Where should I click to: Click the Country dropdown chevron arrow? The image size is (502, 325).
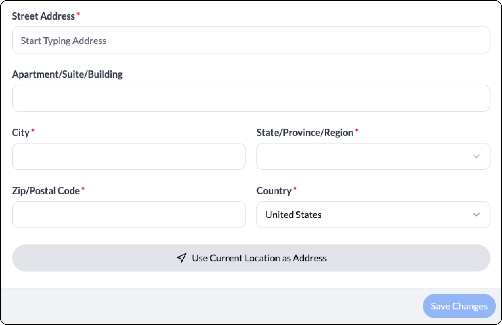pyautogui.click(x=476, y=215)
